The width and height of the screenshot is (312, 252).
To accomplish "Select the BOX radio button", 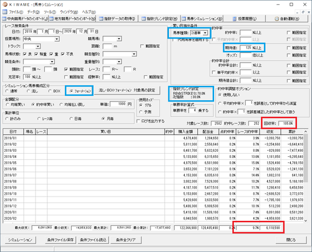I will point(50,91).
